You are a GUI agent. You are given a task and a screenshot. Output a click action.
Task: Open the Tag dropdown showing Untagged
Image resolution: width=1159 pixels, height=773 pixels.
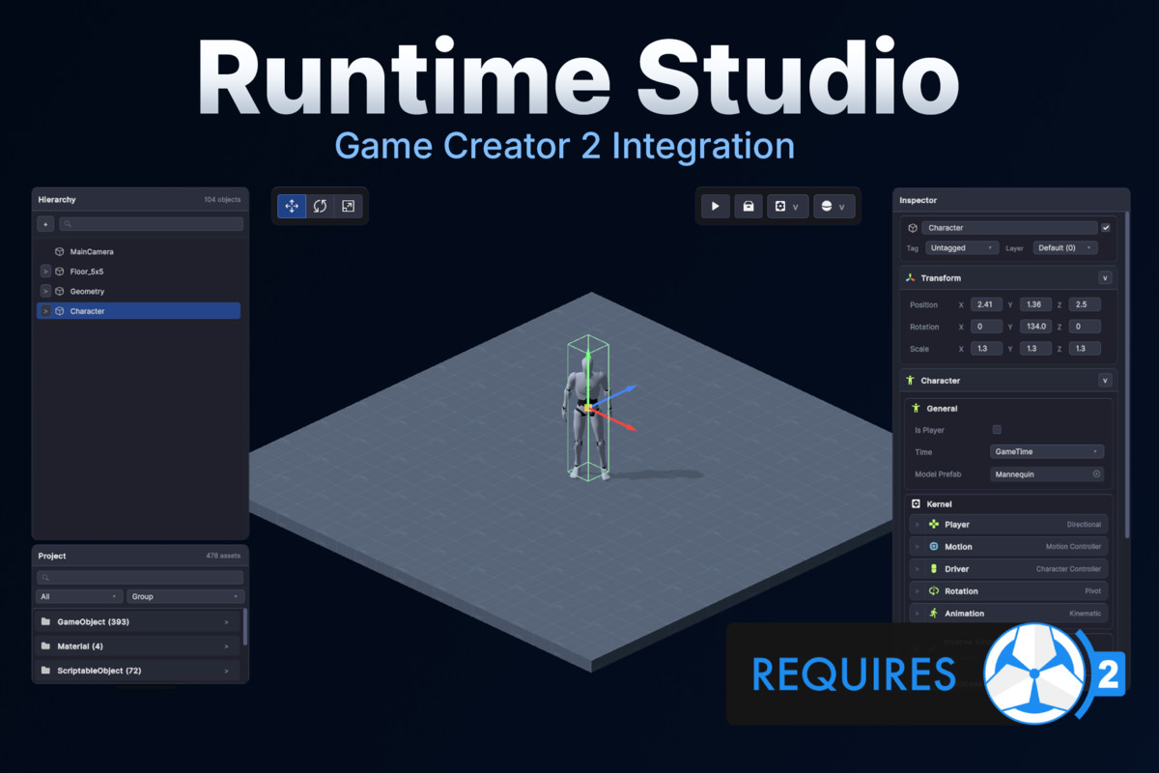click(962, 247)
